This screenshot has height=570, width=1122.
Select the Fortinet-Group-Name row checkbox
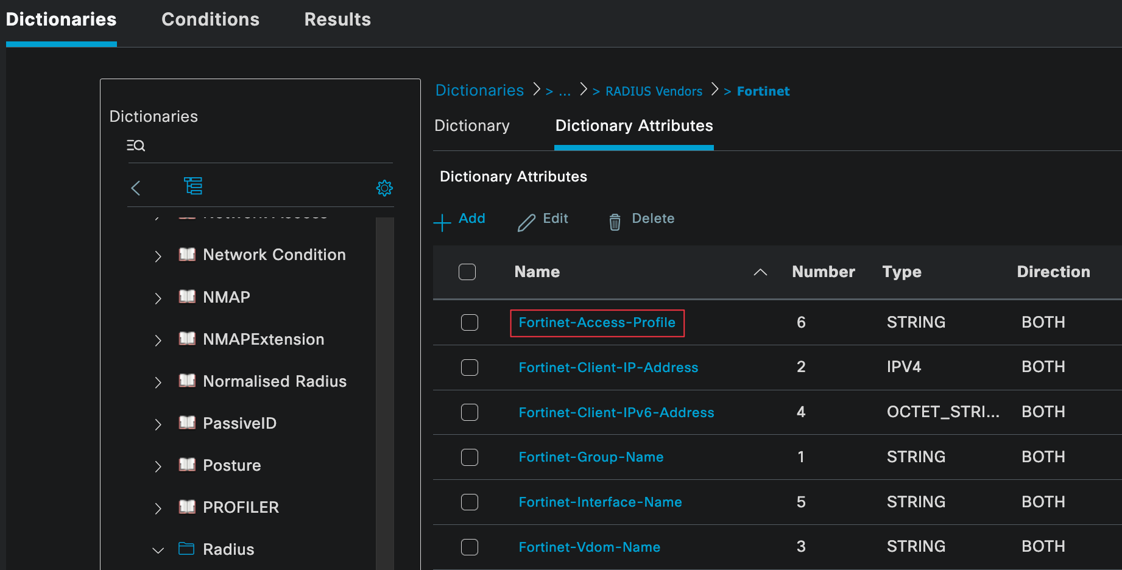tap(470, 457)
